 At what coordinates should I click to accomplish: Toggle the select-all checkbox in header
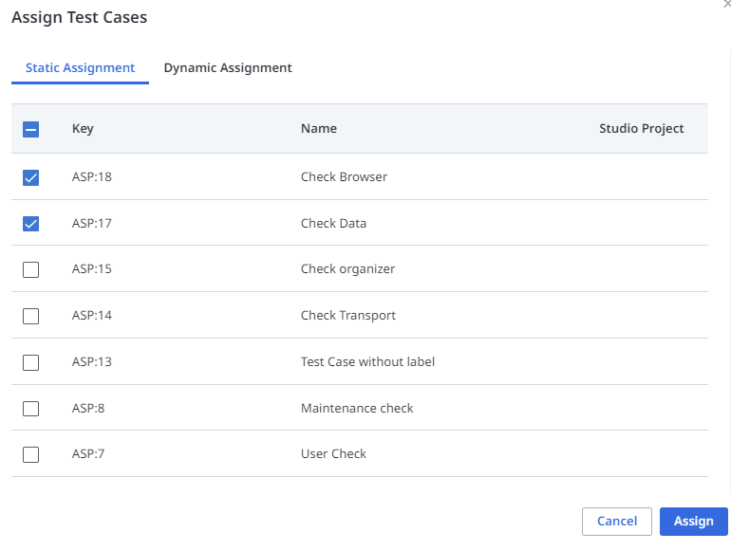click(x=30, y=130)
